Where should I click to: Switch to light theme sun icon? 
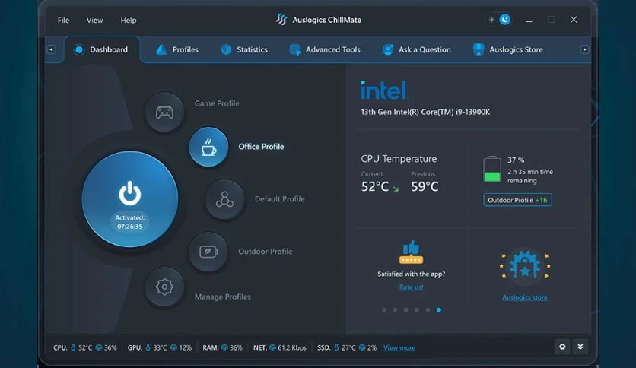(x=491, y=20)
